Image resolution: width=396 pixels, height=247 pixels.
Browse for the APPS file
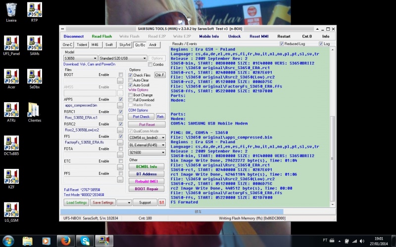[120, 105]
